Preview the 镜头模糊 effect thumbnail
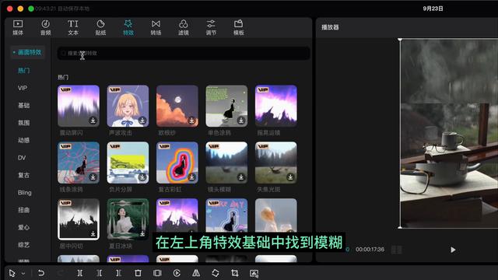This screenshot has height=280, width=498. click(x=226, y=163)
